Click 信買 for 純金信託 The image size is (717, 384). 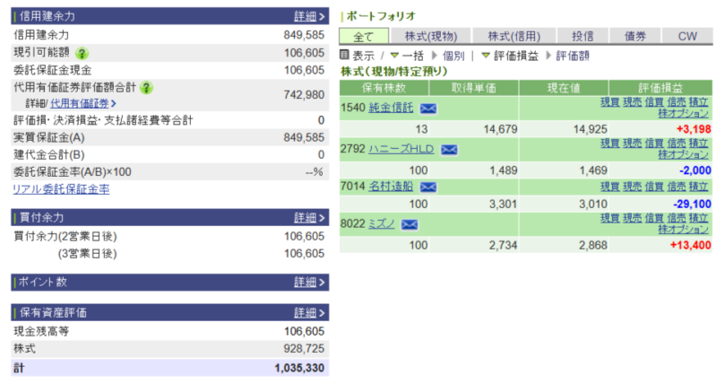[654, 102]
